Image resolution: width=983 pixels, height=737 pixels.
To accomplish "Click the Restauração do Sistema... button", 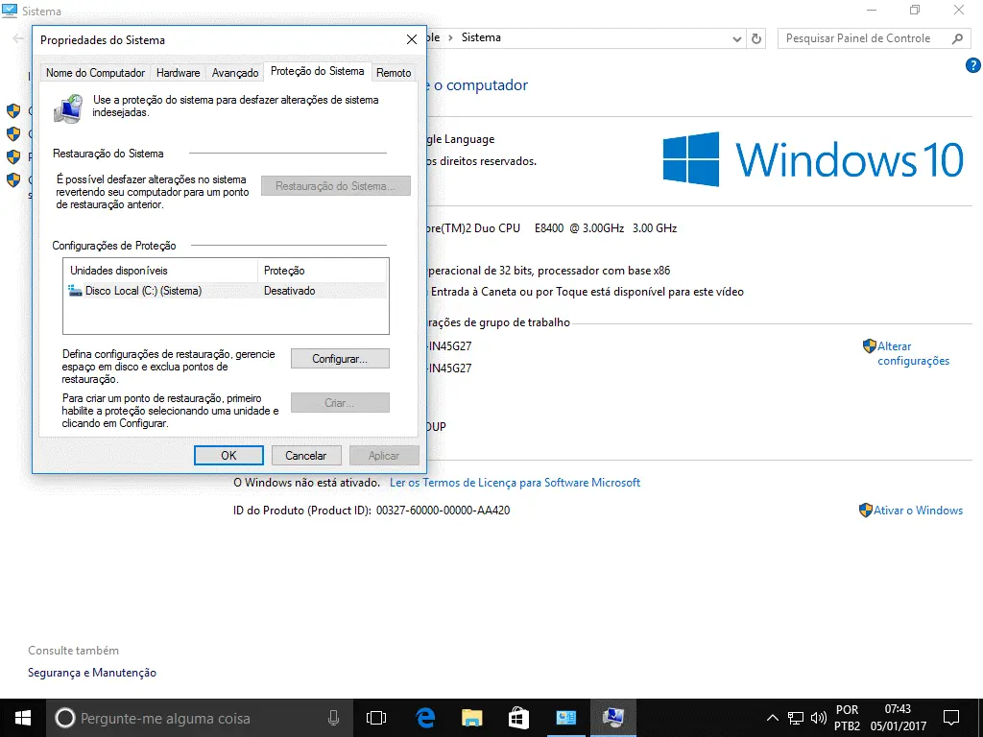I will click(335, 186).
